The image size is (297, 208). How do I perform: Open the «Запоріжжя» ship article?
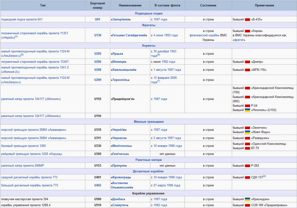coord(121,20)
